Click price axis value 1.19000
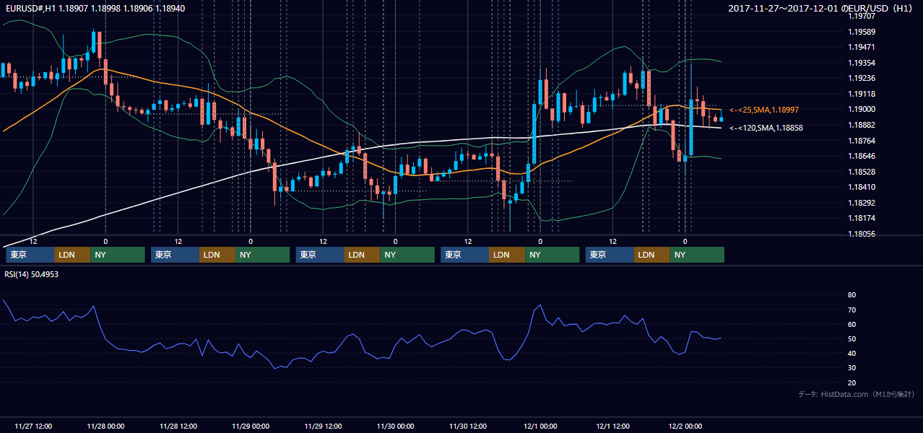The width and height of the screenshot is (923, 433). click(x=862, y=109)
